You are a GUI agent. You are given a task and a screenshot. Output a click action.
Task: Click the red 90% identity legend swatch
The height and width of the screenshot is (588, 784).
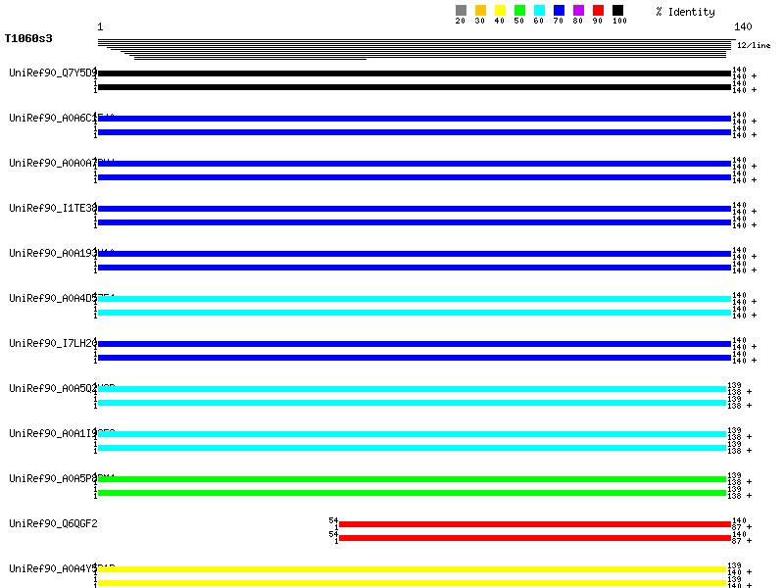point(598,10)
